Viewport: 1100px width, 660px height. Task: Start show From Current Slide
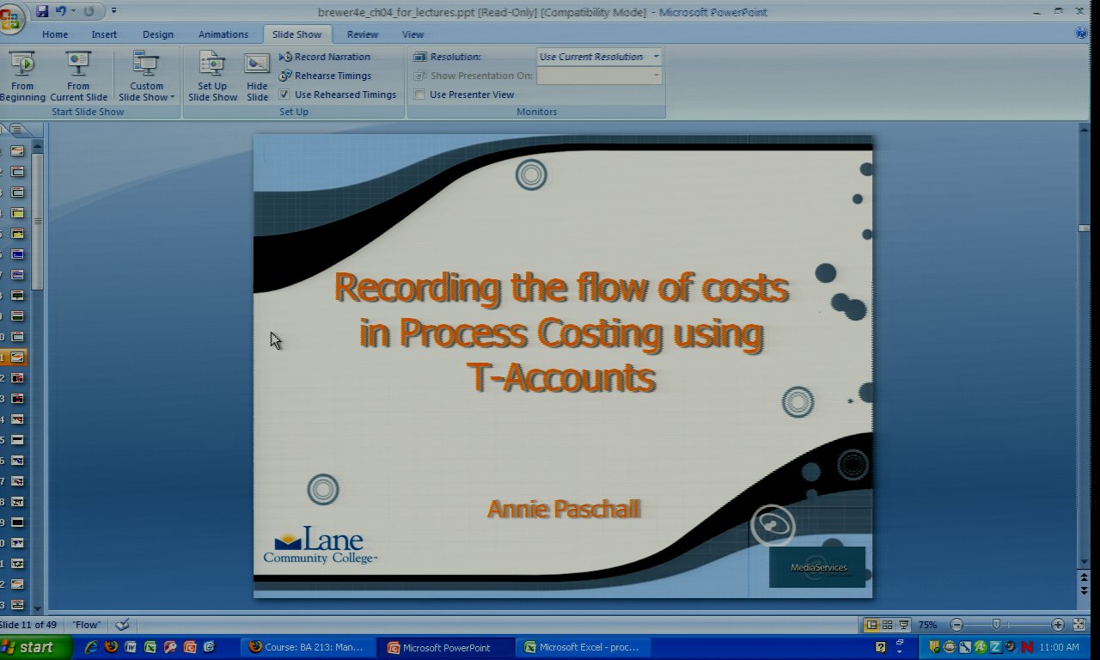(x=78, y=76)
